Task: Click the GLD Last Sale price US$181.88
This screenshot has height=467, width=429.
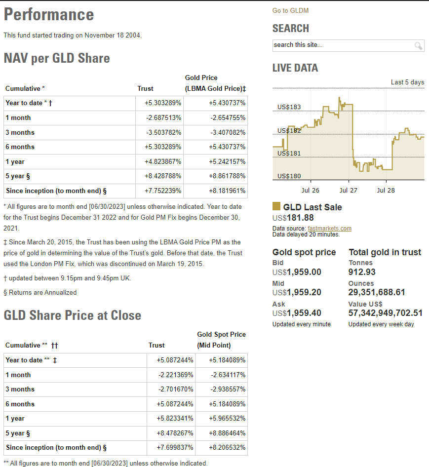Action: tap(293, 218)
